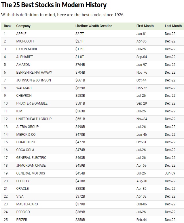Click the Jun-09 last month for General Motors
The image size is (184, 223).
[170, 173]
